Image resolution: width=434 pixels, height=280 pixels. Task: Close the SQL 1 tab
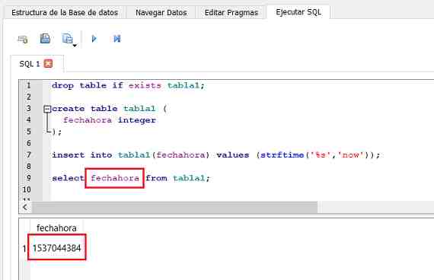pyautogui.click(x=48, y=64)
